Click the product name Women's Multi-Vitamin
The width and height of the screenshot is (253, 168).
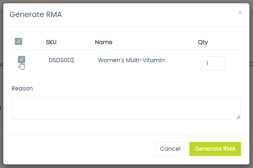click(131, 60)
